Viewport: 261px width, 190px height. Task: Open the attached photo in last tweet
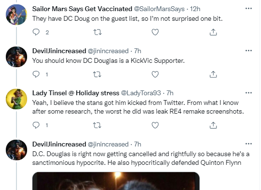coord(116,181)
